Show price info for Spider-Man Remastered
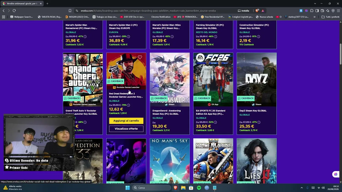 [x=85, y=37]
